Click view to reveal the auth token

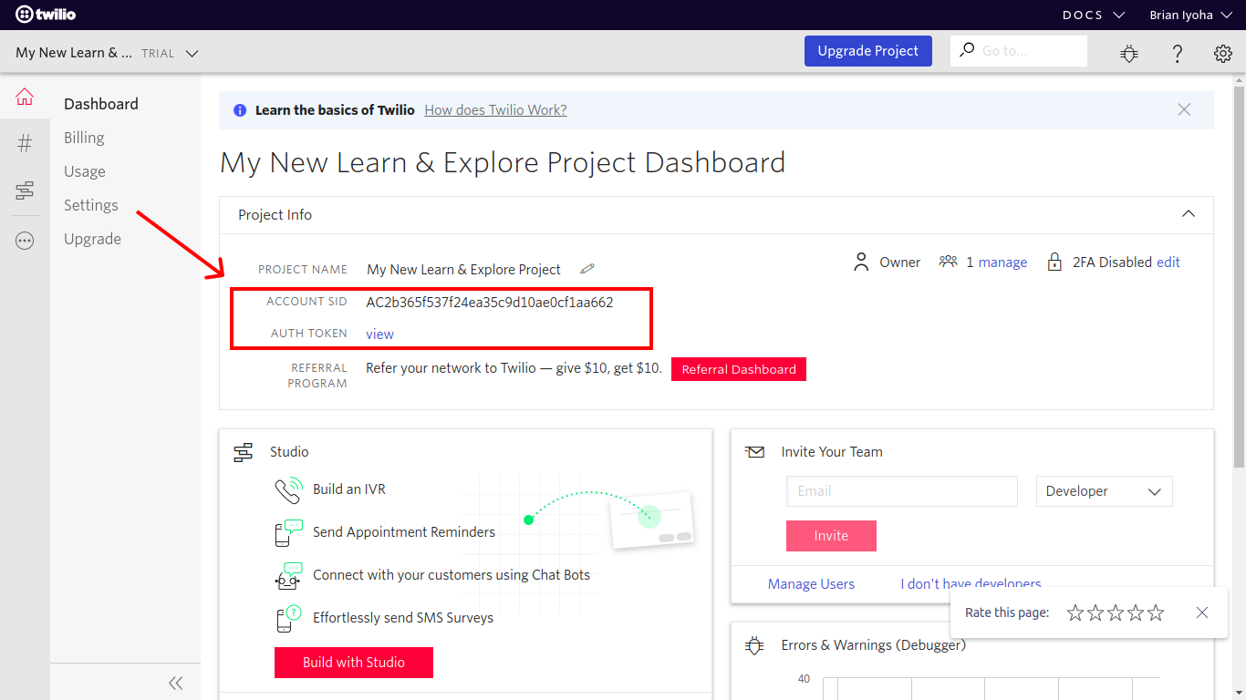pyautogui.click(x=380, y=334)
